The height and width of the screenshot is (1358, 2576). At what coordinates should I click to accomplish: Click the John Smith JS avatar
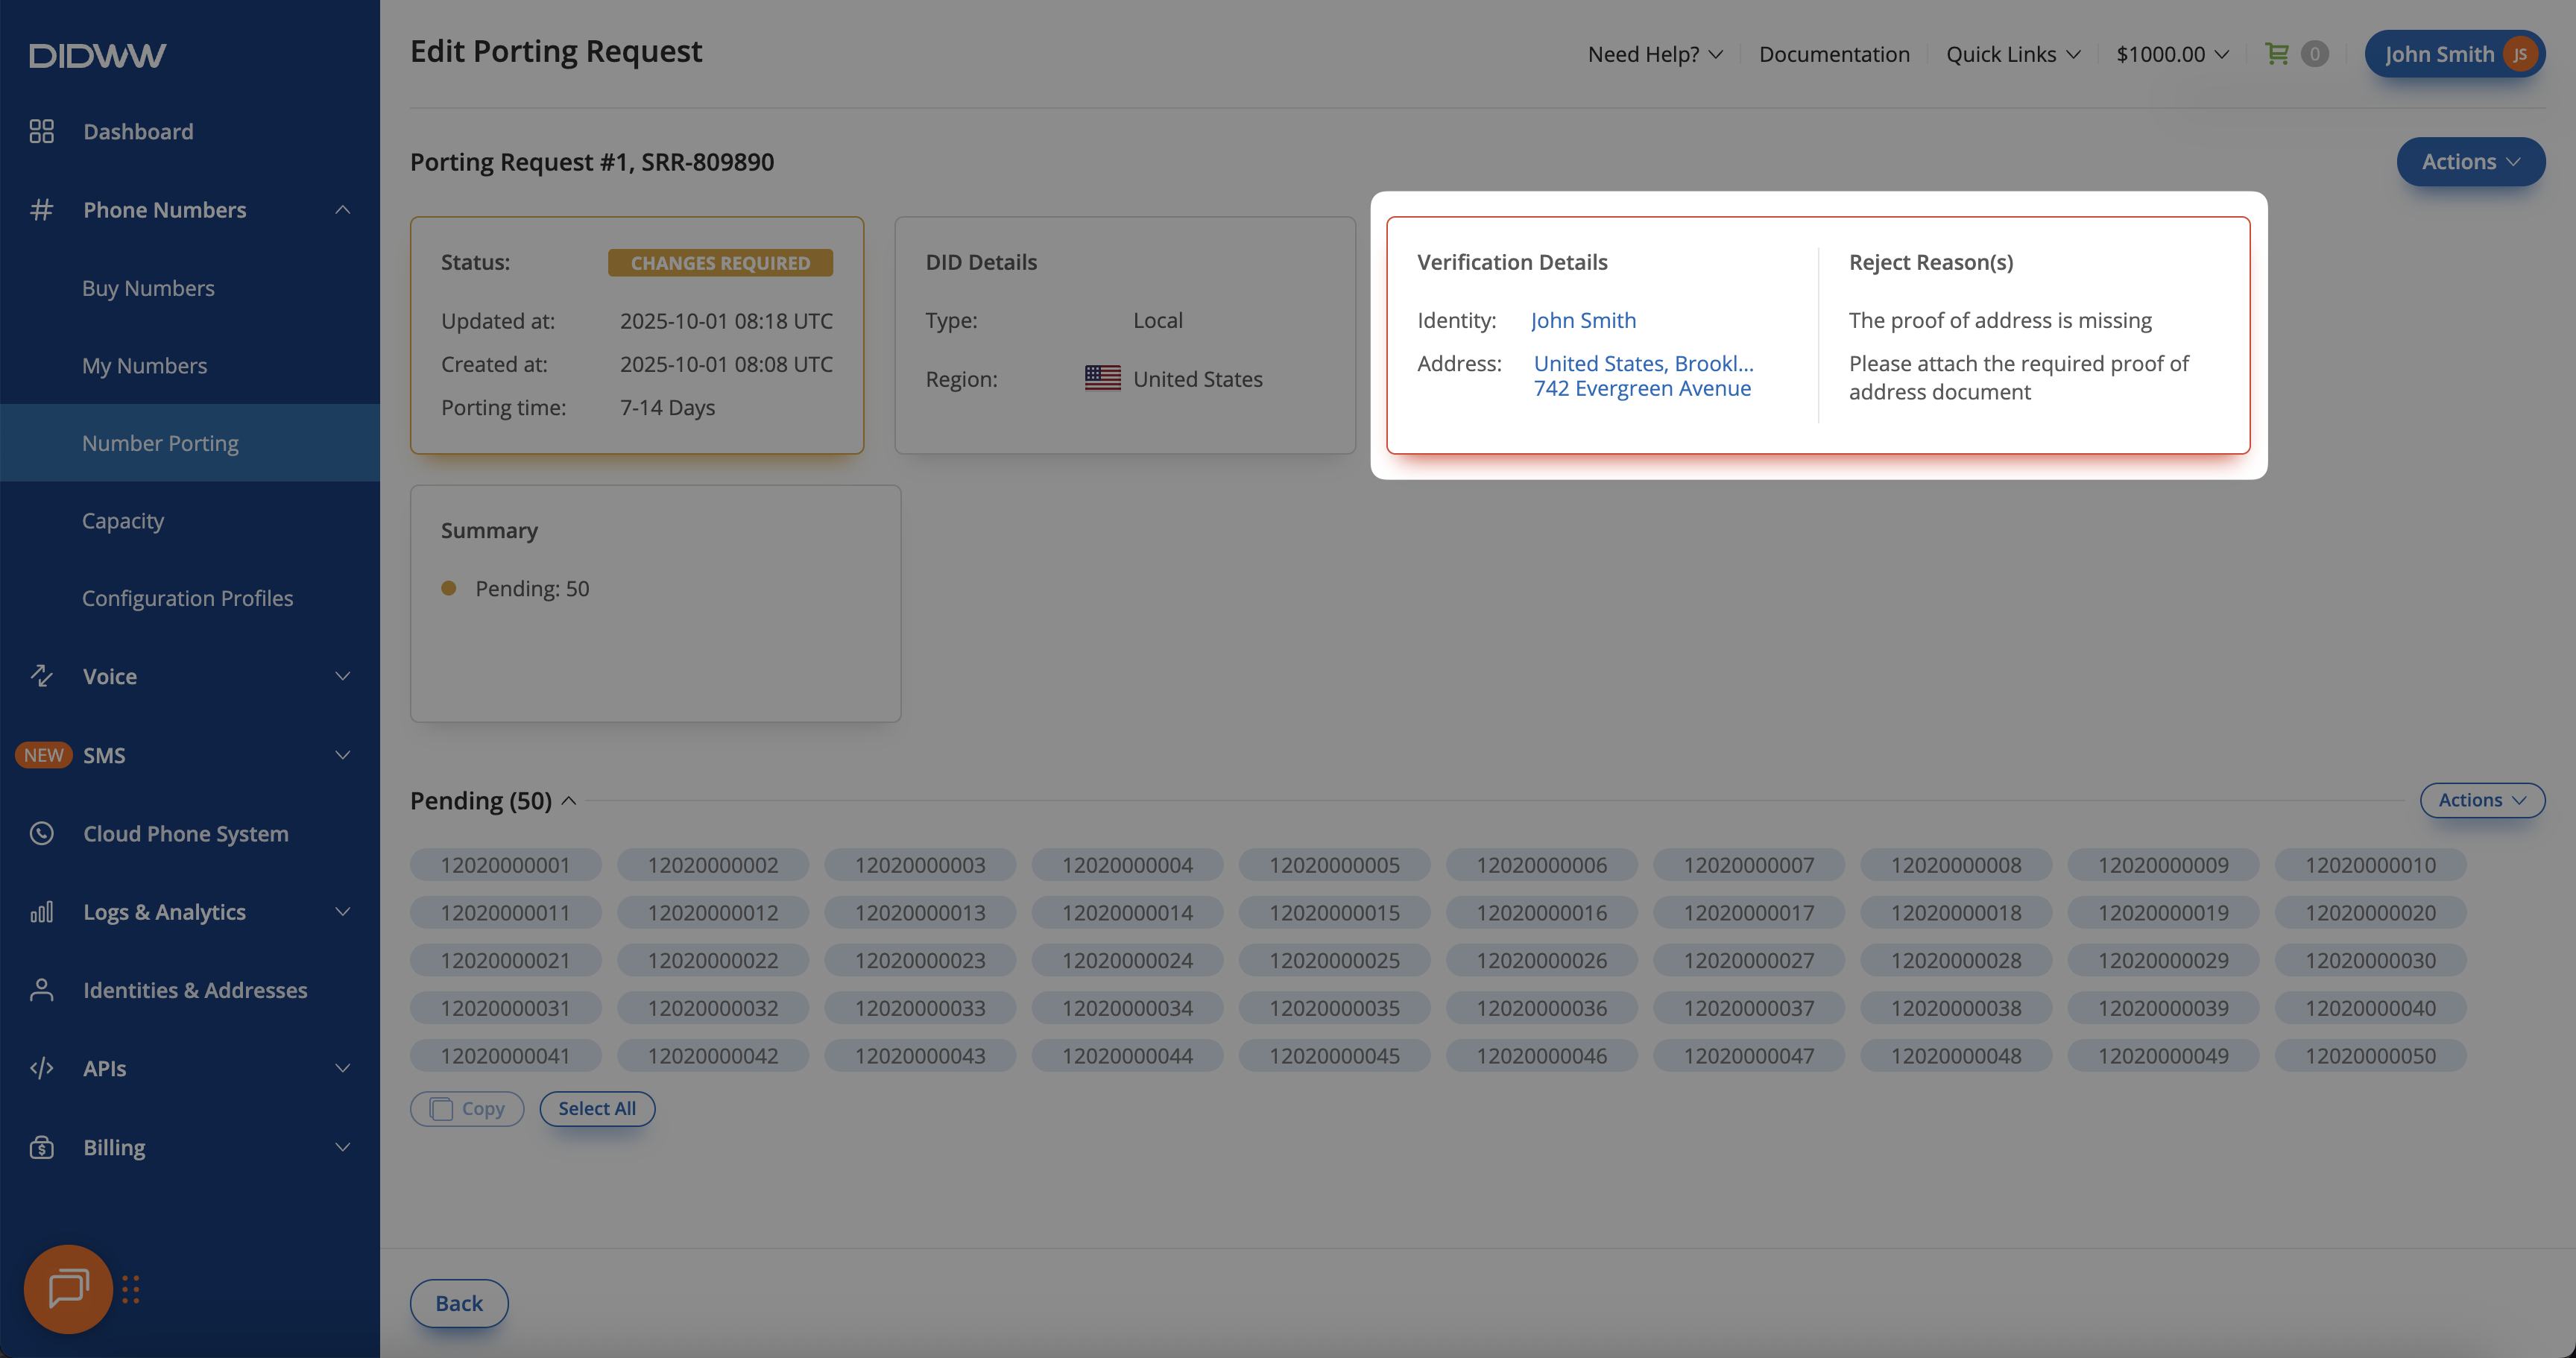[x=2520, y=54]
